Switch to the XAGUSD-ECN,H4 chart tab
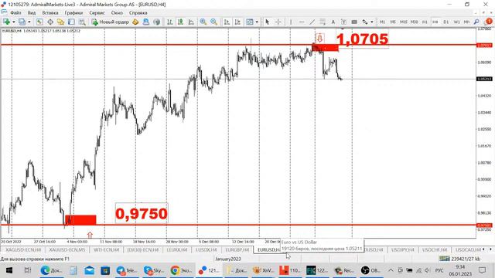This screenshot has height=278, width=495. click(x=23, y=249)
